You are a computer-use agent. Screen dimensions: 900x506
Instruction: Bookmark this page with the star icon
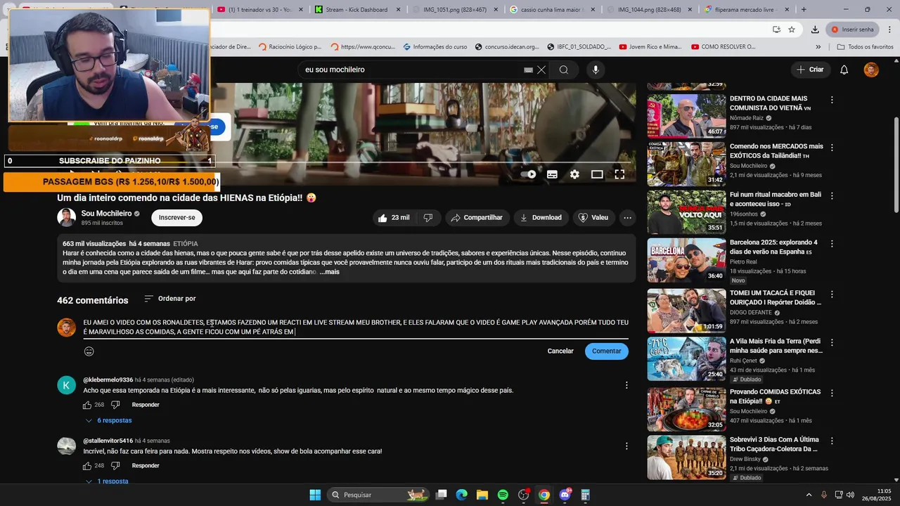tap(792, 30)
